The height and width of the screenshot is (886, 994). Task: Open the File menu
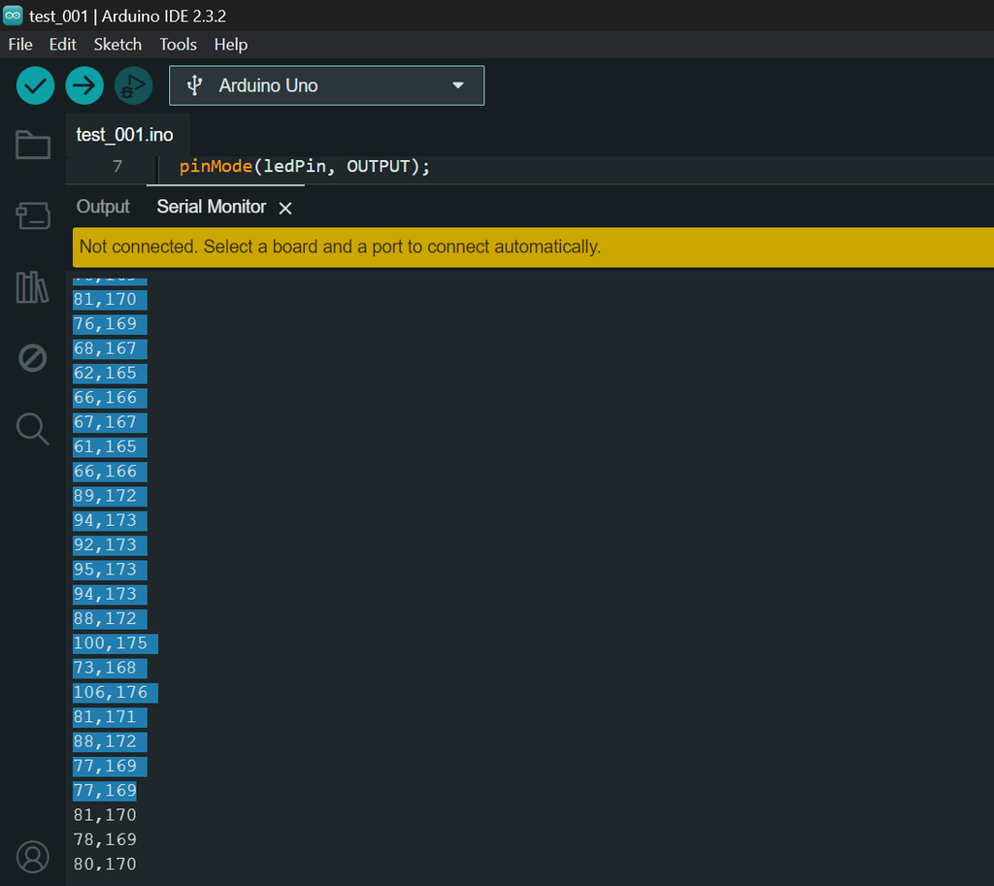tap(20, 45)
